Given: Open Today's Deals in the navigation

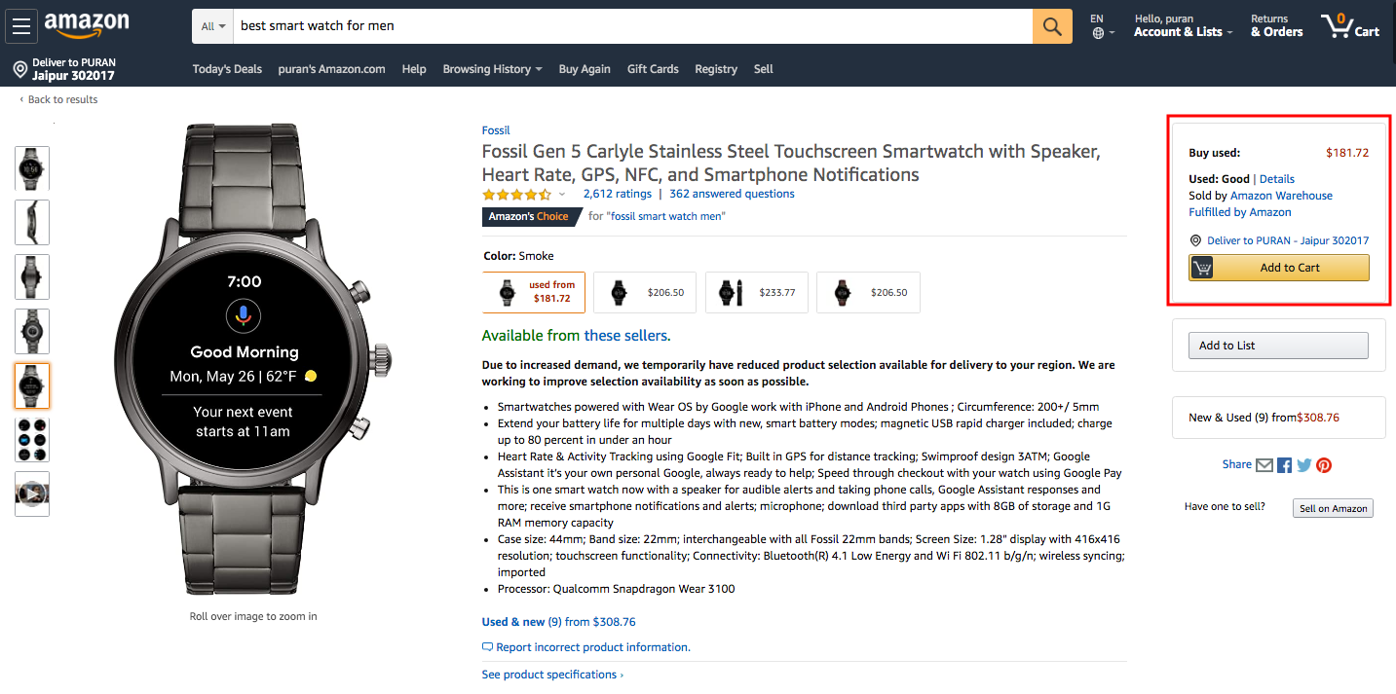Looking at the screenshot, I should coord(227,69).
